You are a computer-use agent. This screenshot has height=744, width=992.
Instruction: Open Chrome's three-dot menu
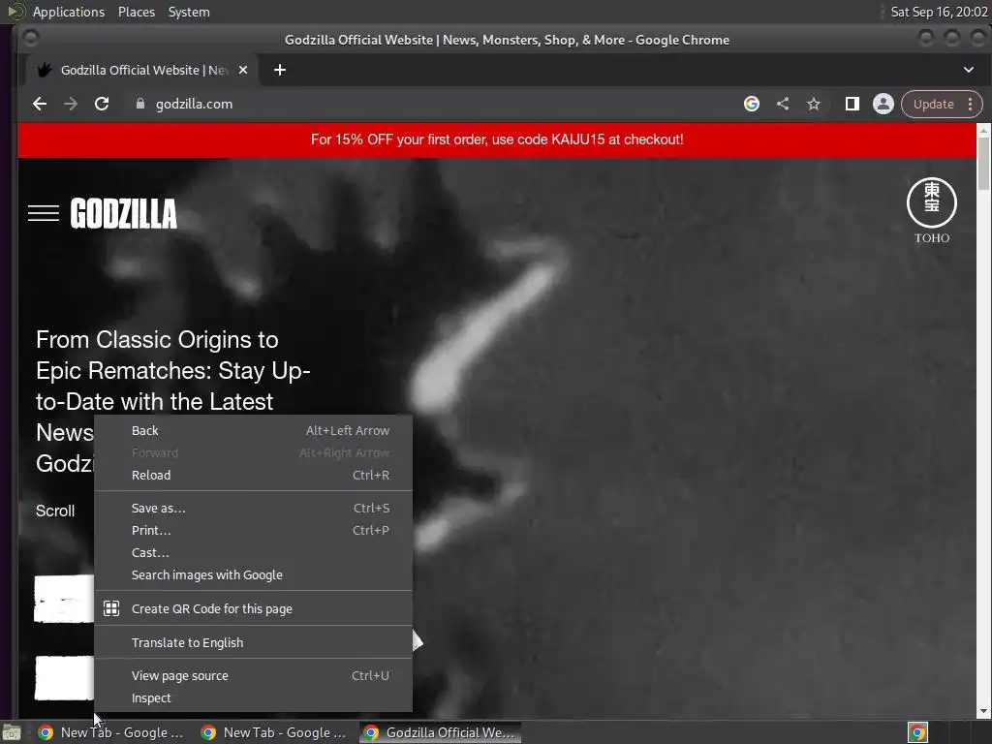tap(971, 104)
